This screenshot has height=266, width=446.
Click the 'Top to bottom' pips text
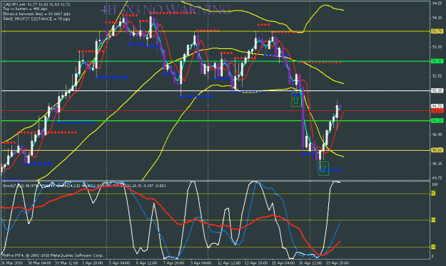[25, 9]
